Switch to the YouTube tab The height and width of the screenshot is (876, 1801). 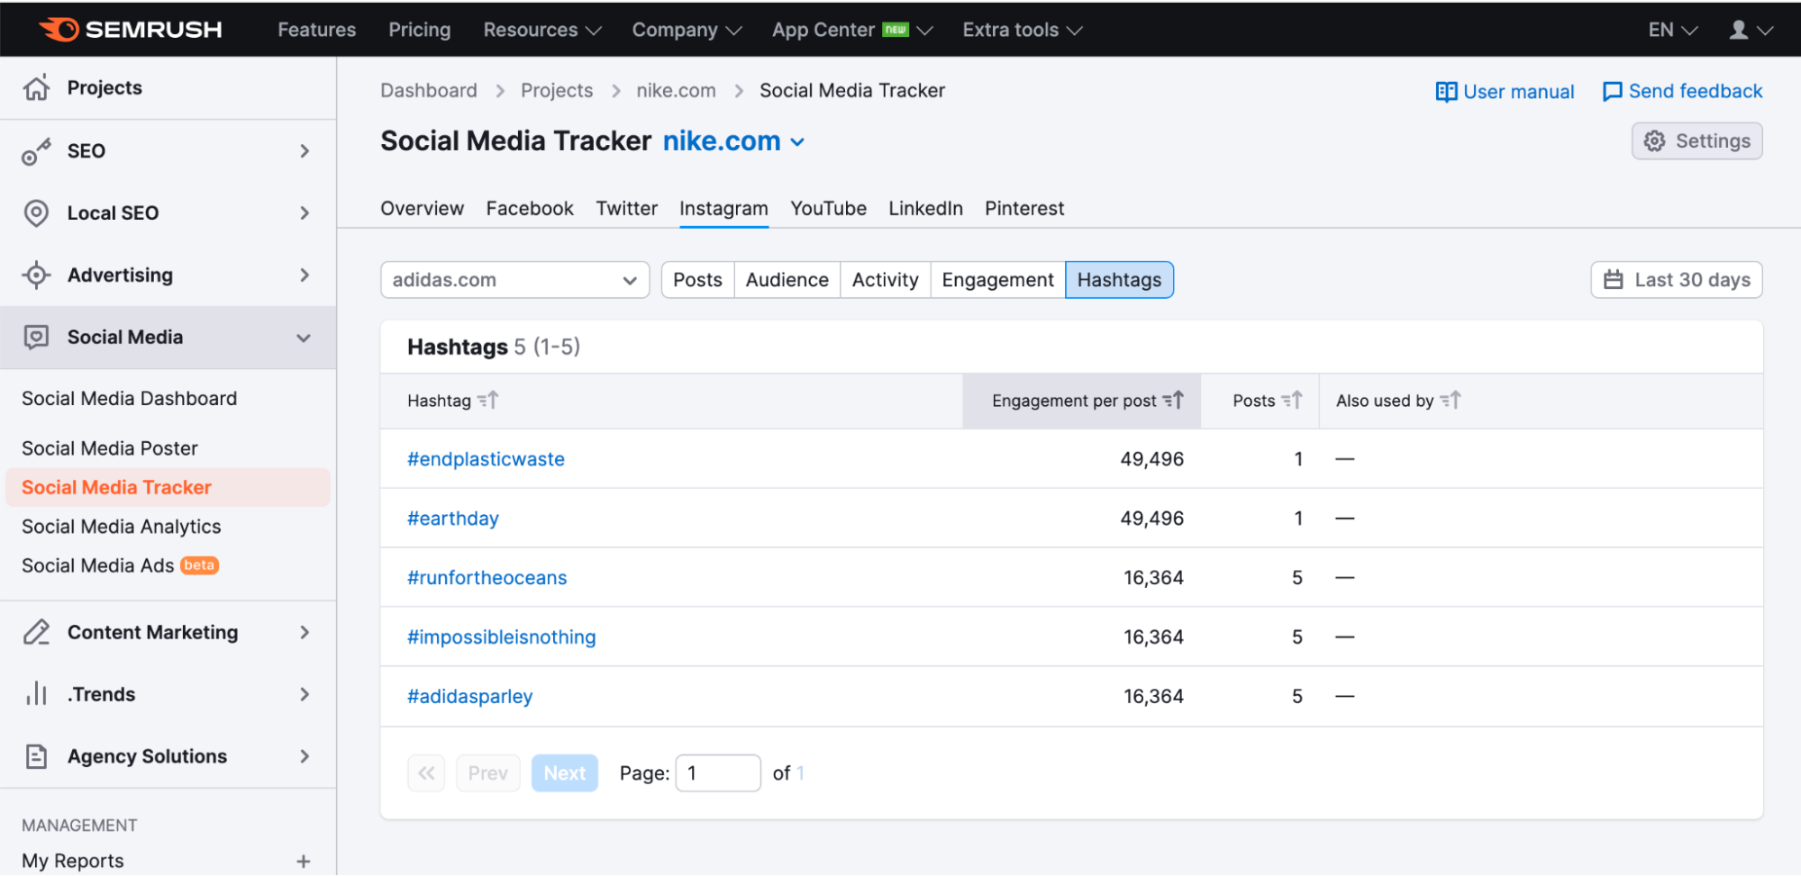point(828,209)
